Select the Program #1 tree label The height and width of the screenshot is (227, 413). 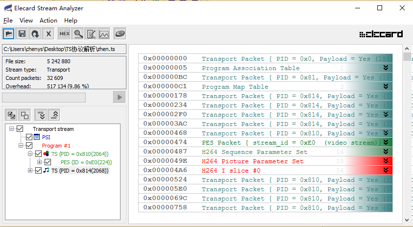(56, 146)
